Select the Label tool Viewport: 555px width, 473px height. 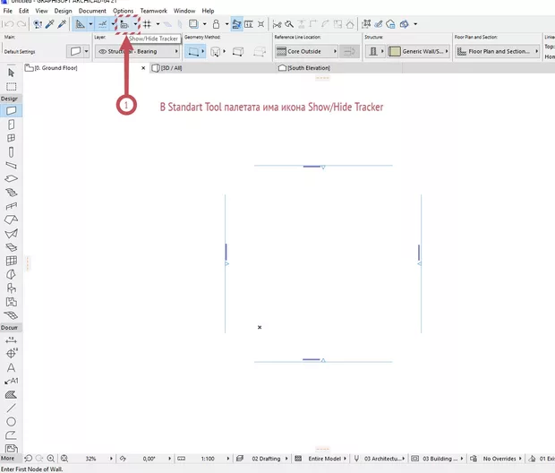(x=11, y=381)
